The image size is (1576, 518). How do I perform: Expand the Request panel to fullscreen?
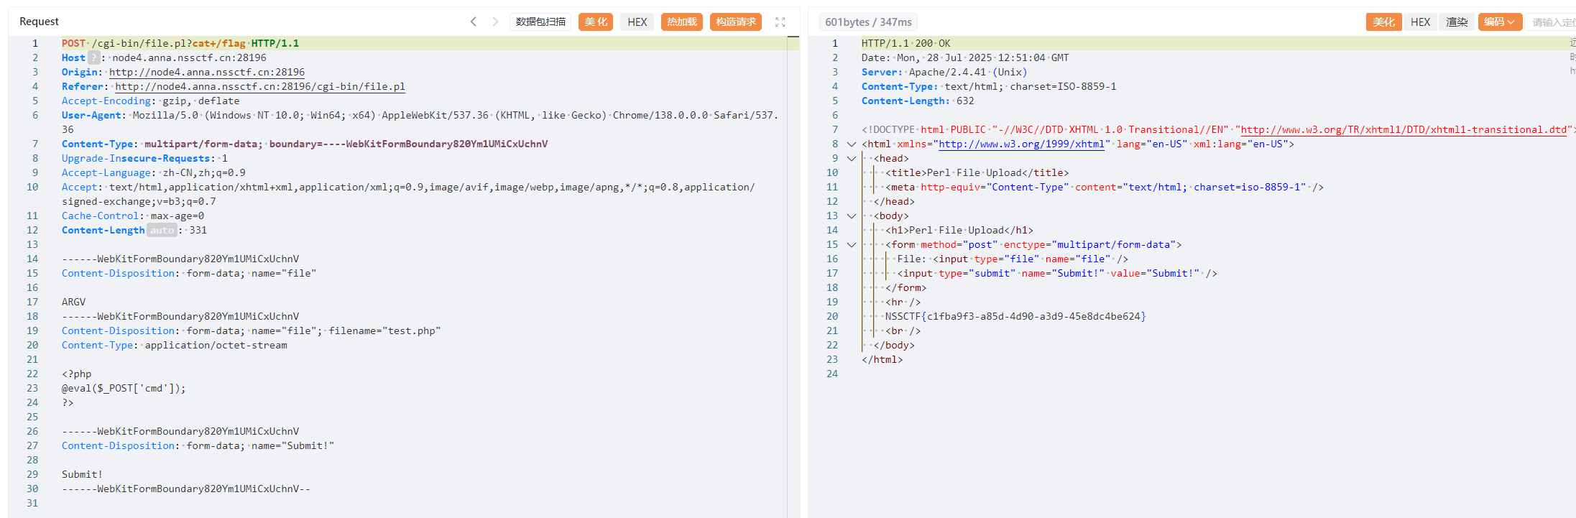pos(780,22)
